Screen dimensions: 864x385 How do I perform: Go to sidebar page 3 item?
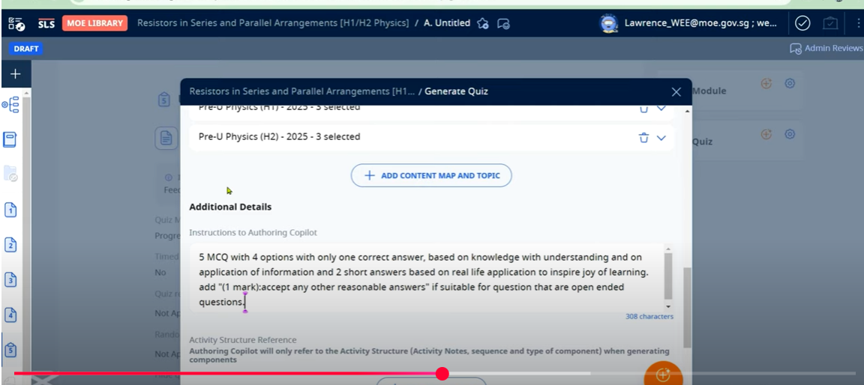[10, 280]
